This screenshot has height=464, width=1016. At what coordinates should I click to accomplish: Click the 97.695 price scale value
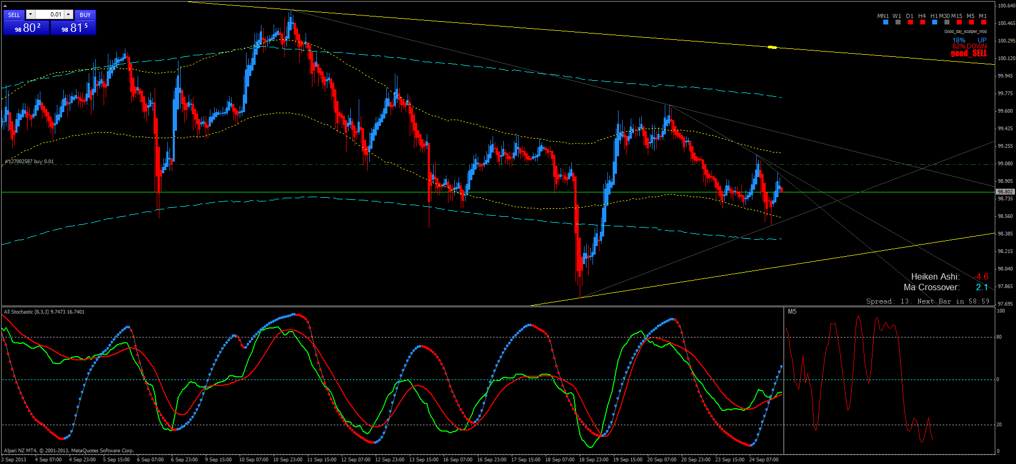[1005, 304]
